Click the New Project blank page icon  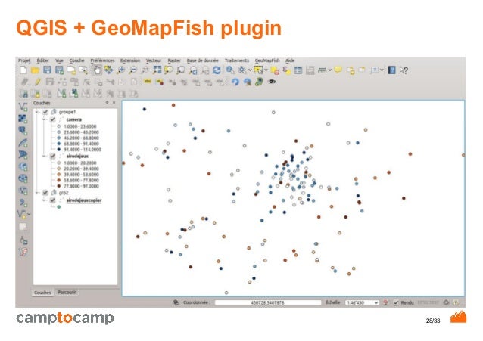pos(23,70)
